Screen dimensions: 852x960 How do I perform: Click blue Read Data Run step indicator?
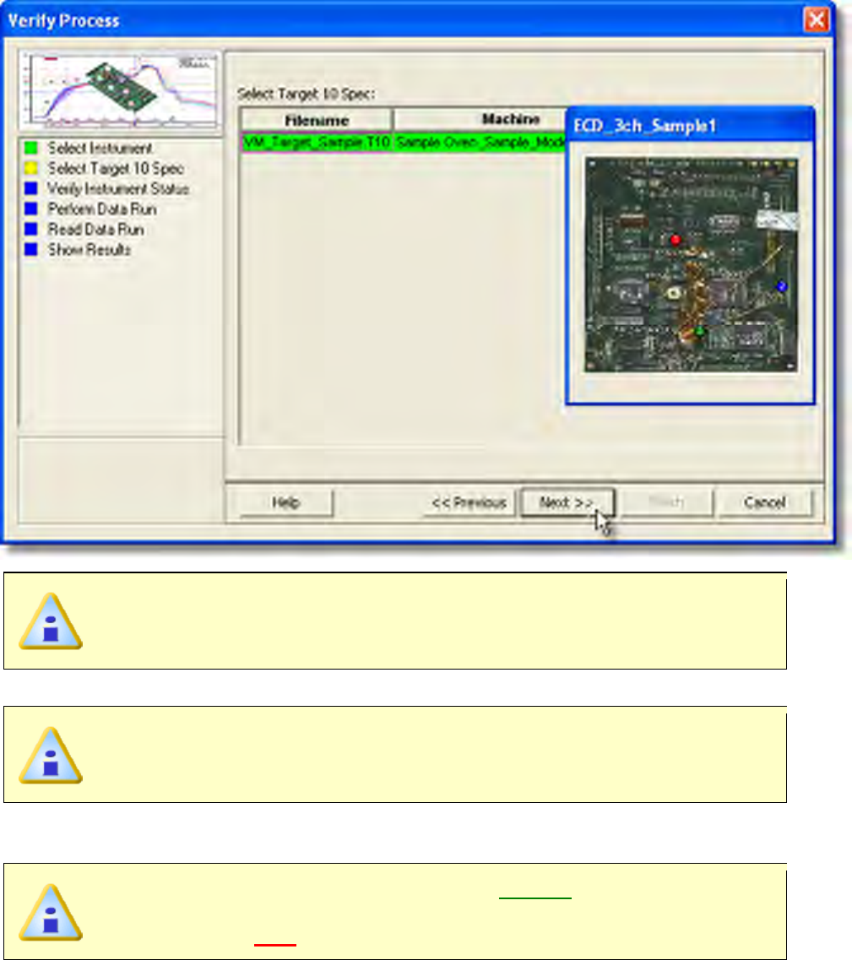pyautogui.click(x=30, y=229)
